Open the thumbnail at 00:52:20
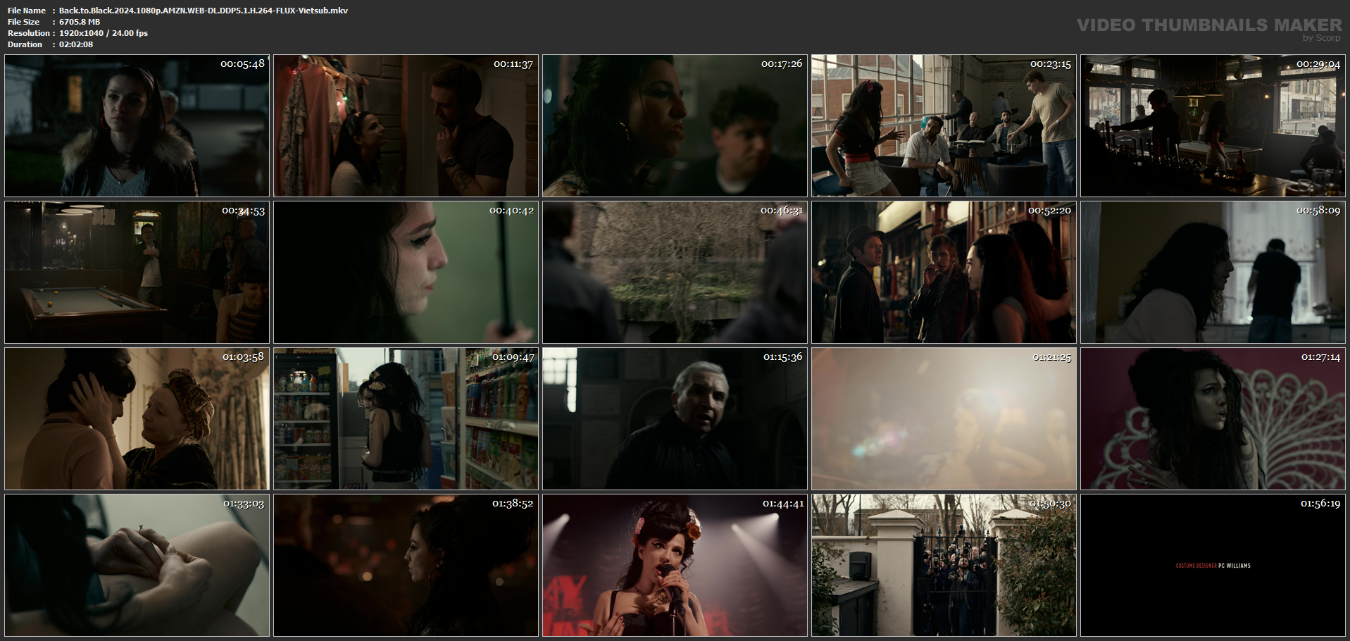 (x=944, y=272)
